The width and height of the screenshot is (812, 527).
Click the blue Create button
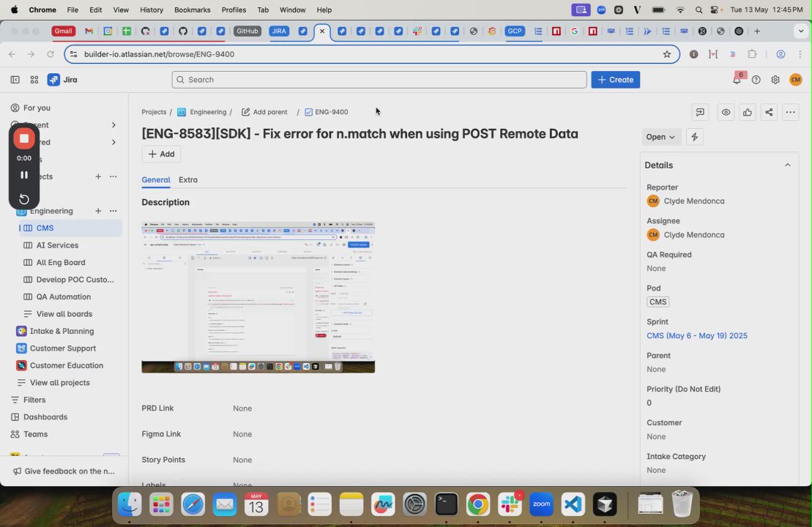(615, 80)
